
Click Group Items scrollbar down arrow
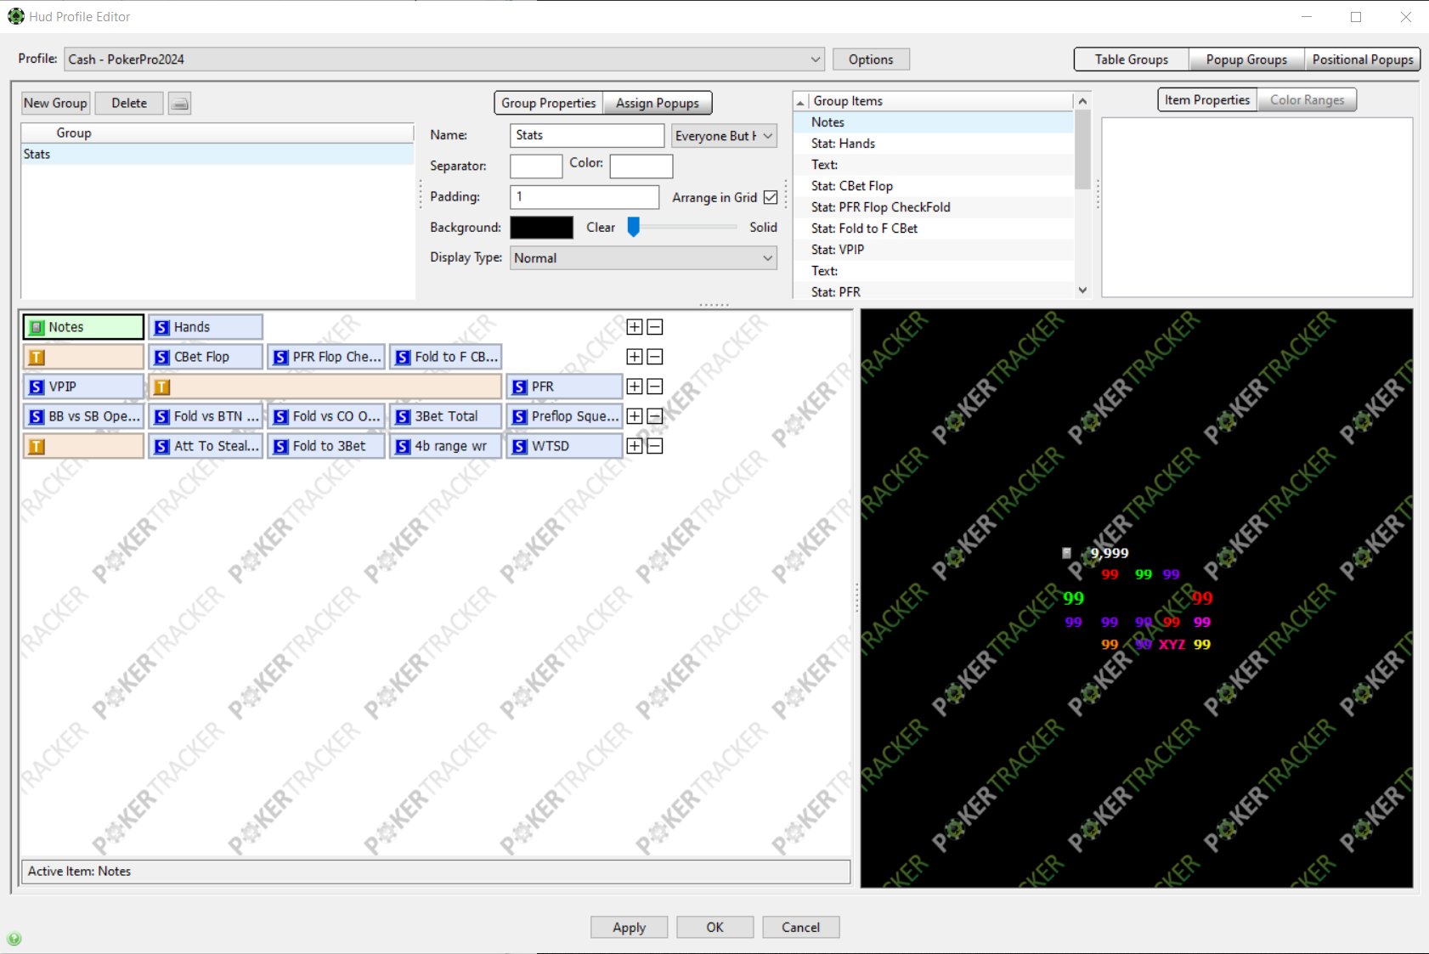point(1082,291)
